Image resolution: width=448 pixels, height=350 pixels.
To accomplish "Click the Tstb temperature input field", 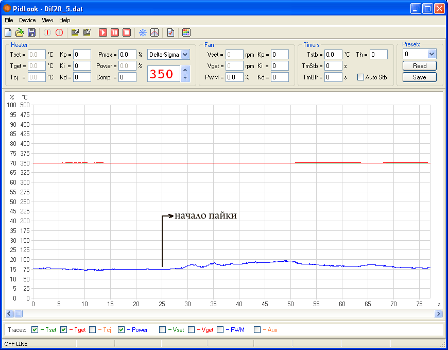I will coord(333,54).
